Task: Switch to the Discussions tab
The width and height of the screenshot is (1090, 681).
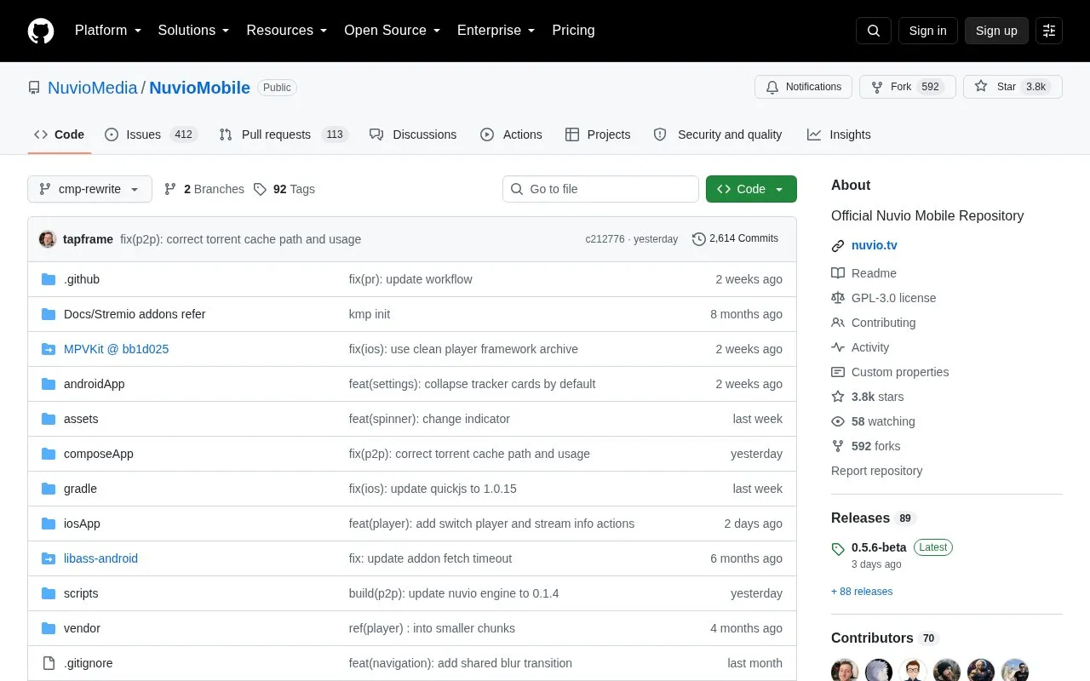Action: [413, 134]
